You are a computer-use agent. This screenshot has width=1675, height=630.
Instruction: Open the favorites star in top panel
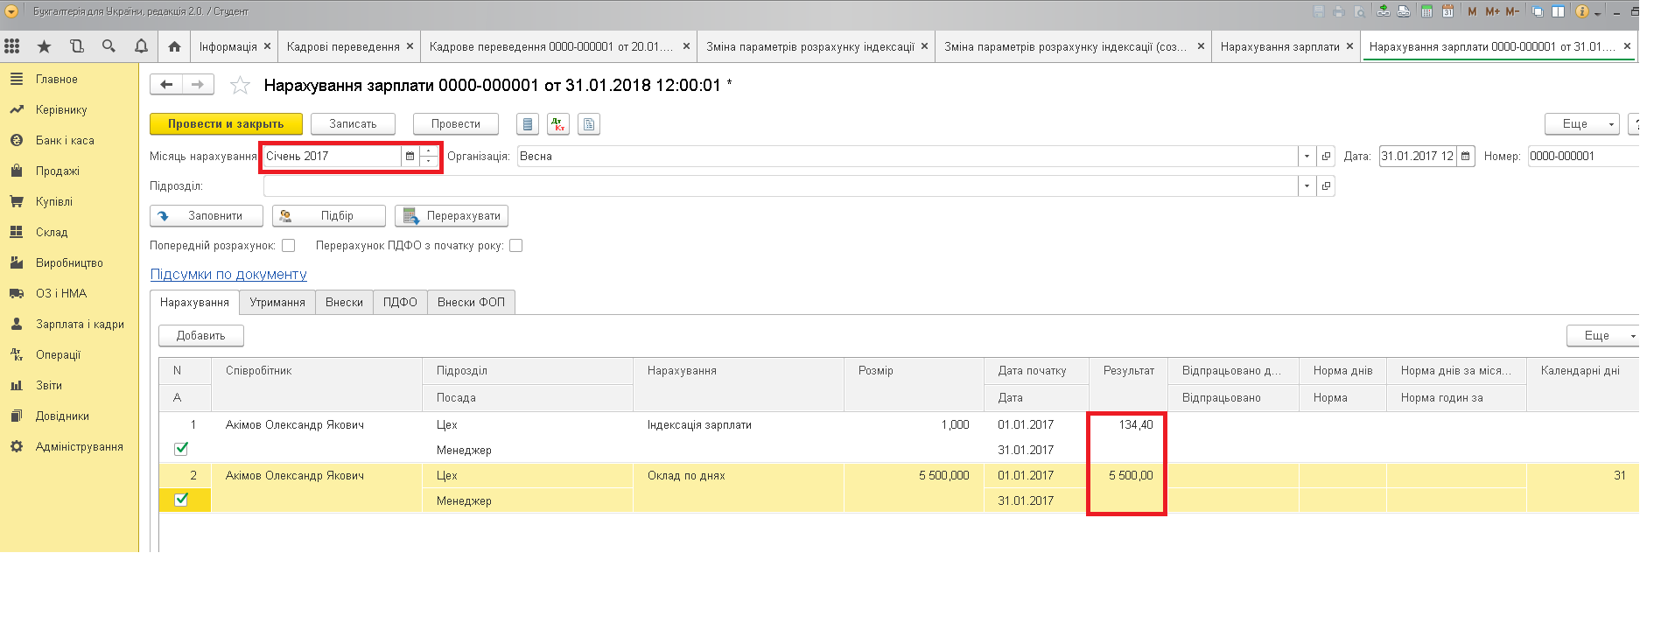[x=45, y=46]
